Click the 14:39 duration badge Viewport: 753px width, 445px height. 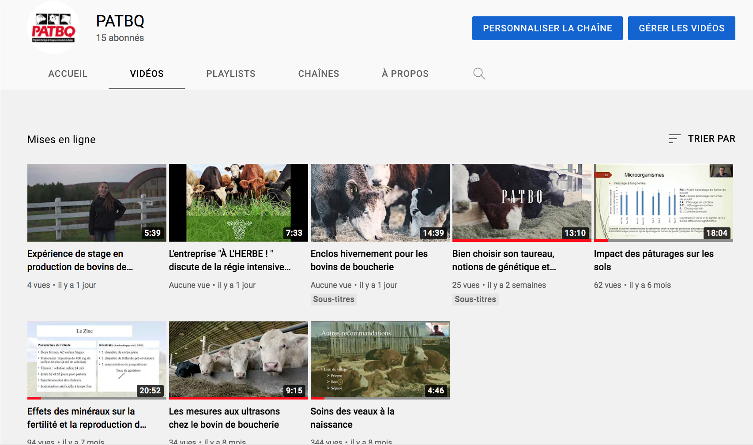pos(433,233)
